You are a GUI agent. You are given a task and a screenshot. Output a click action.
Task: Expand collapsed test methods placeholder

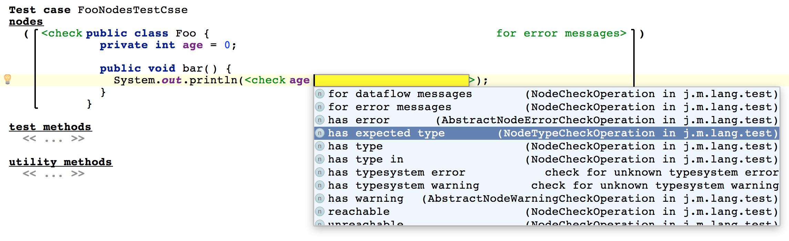point(53,139)
